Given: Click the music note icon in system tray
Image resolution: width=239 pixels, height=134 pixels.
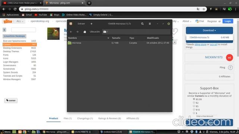Looking at the screenshot, I should click(x=238, y=132).
